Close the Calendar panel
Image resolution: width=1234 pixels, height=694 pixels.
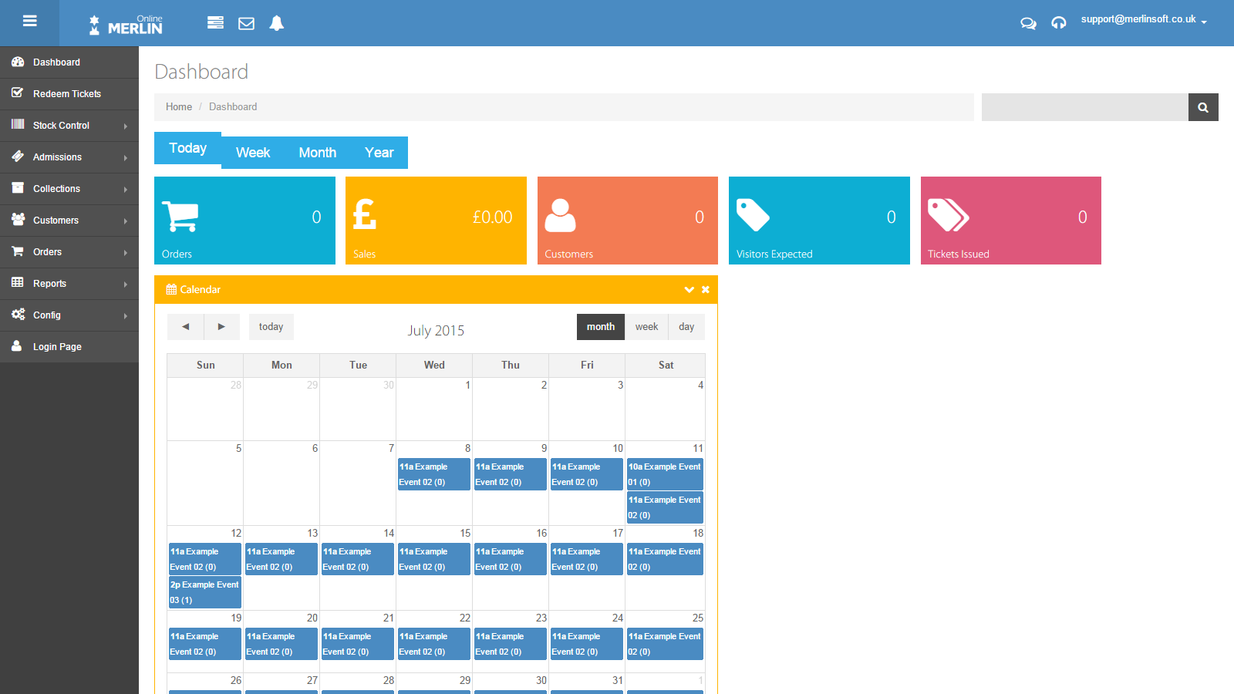[706, 290]
